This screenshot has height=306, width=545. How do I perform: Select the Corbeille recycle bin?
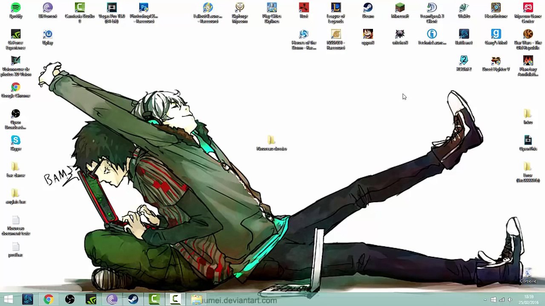[x=528, y=276]
